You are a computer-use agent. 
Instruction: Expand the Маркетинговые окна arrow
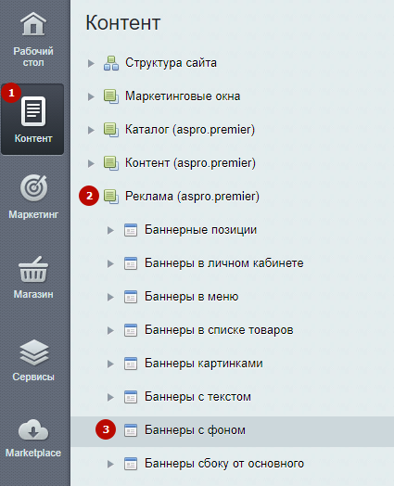click(x=91, y=96)
